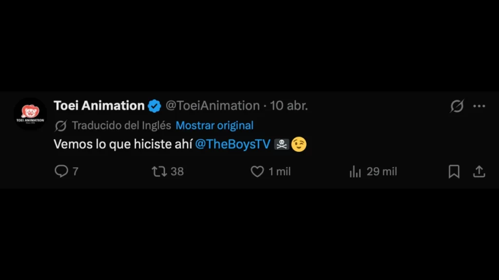Show original text with Mostrar original

pos(214,125)
